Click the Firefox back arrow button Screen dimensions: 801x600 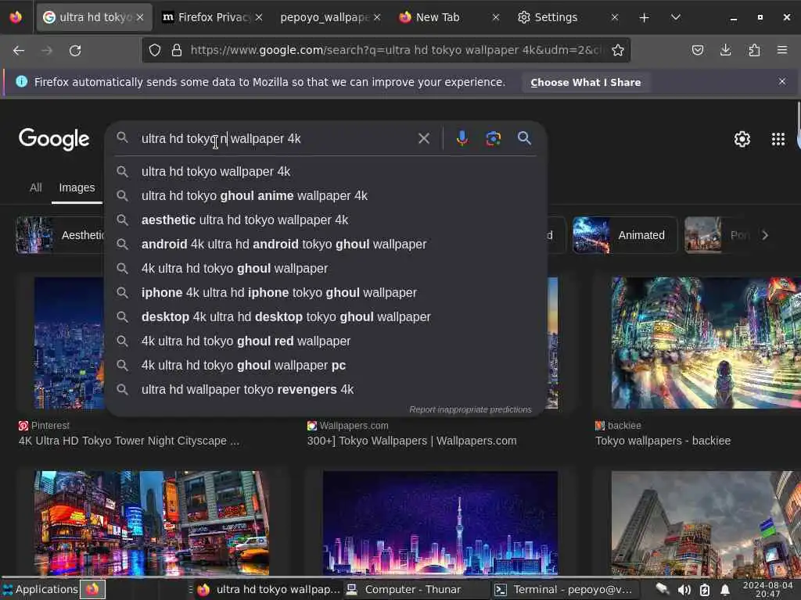(x=19, y=50)
